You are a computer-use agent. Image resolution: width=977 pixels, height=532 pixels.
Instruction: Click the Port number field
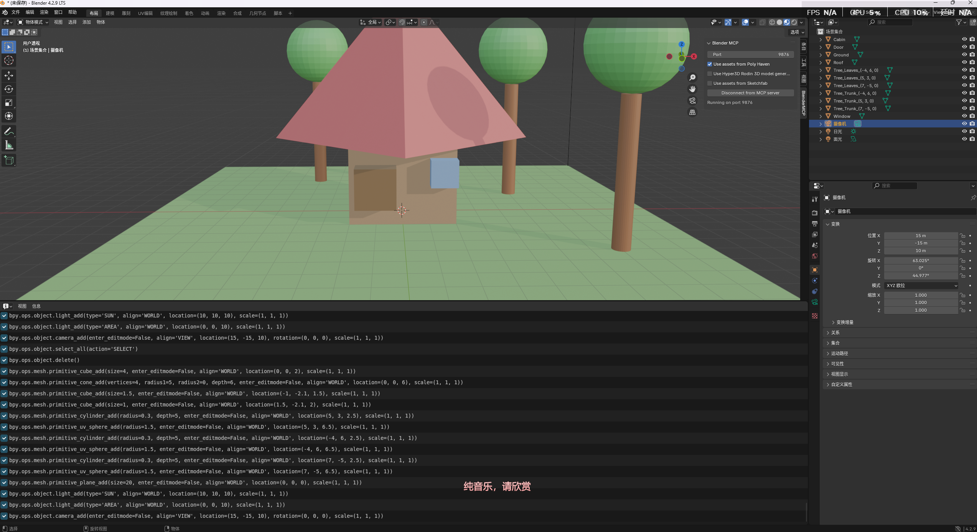coord(750,55)
